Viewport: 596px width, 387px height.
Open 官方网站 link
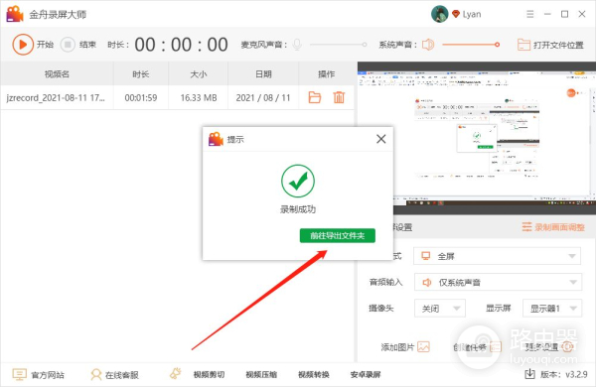47,375
